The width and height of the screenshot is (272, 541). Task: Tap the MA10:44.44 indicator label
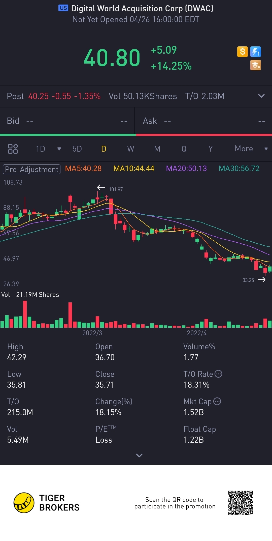(134, 168)
